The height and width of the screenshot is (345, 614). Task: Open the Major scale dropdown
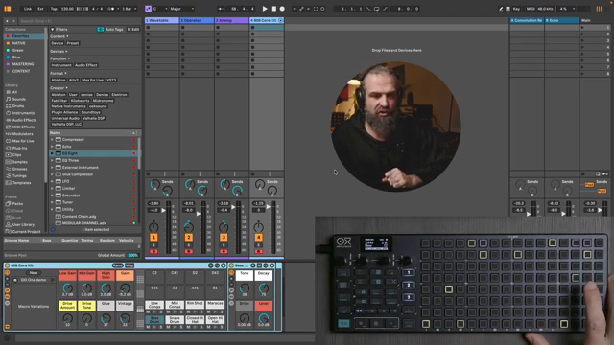point(181,9)
